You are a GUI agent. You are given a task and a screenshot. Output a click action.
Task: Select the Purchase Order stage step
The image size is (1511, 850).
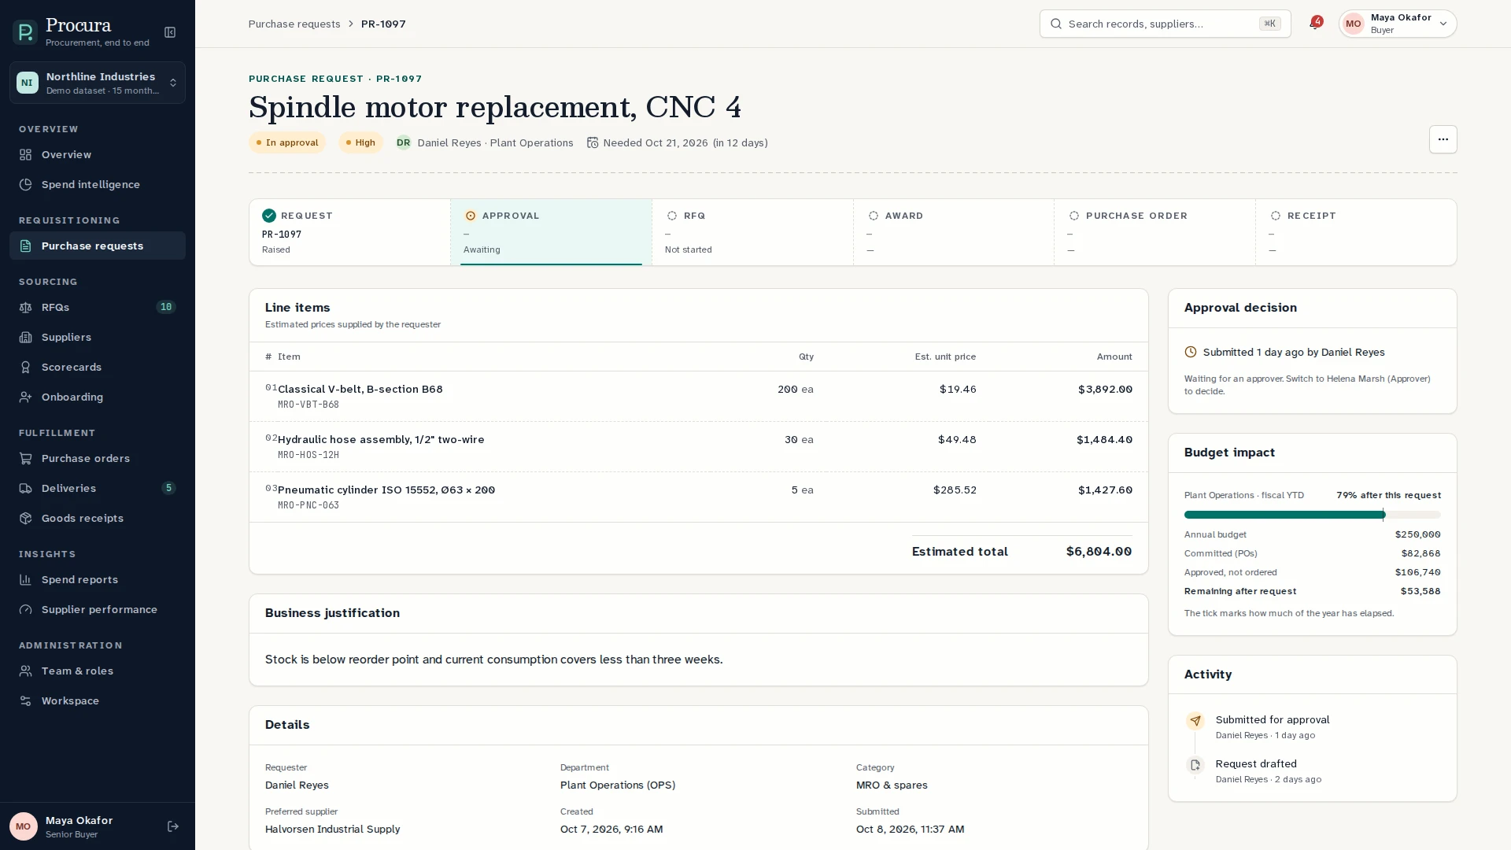tap(1154, 232)
